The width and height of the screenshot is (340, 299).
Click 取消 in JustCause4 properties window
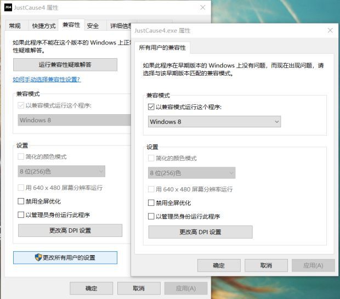tap(139, 288)
